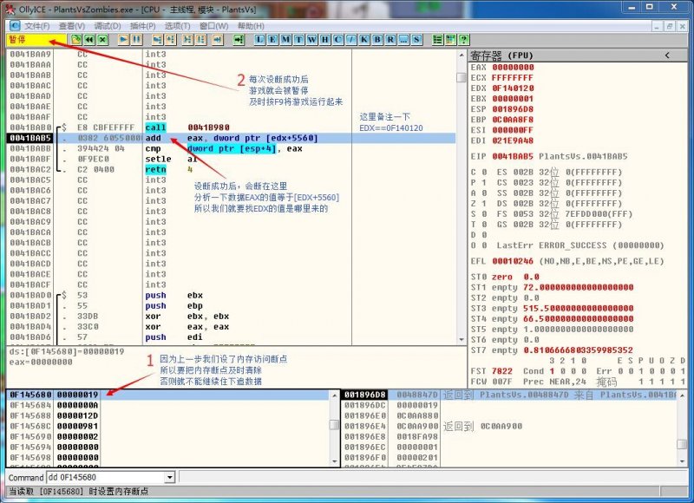Open Threads window with T button
Viewport: 694px width, 503px height.
click(298, 40)
